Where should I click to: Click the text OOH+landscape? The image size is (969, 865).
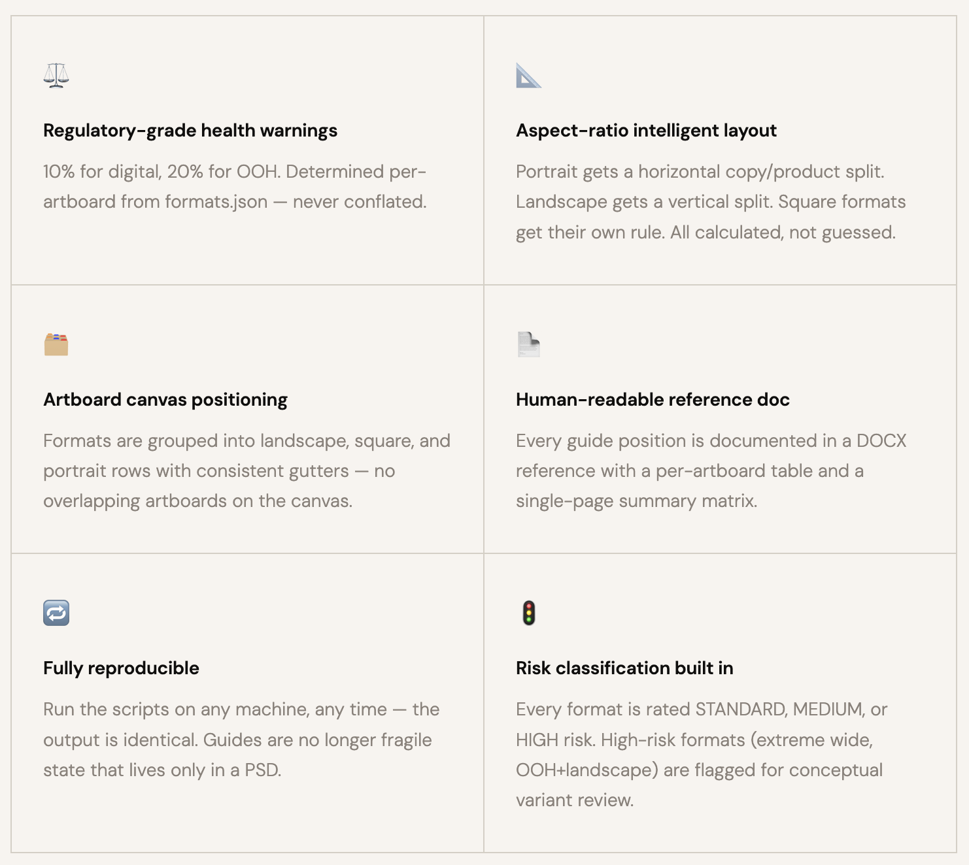click(586, 770)
